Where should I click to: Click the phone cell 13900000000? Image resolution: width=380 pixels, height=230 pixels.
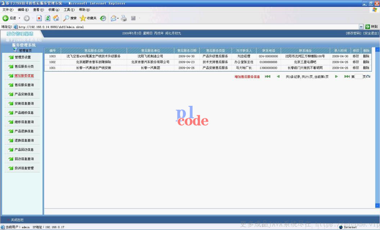(x=268, y=68)
